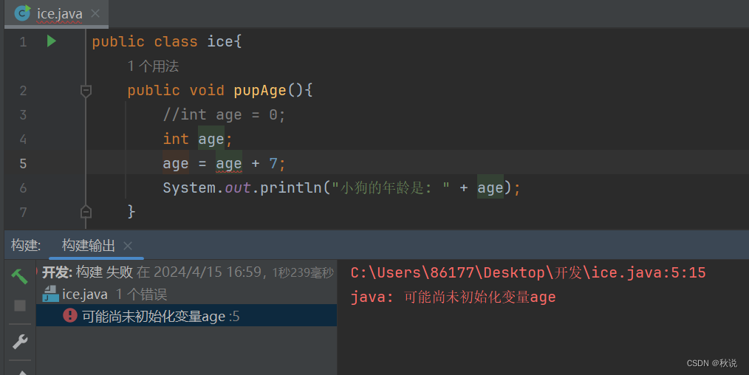Click 'println' on line 6

coord(291,187)
